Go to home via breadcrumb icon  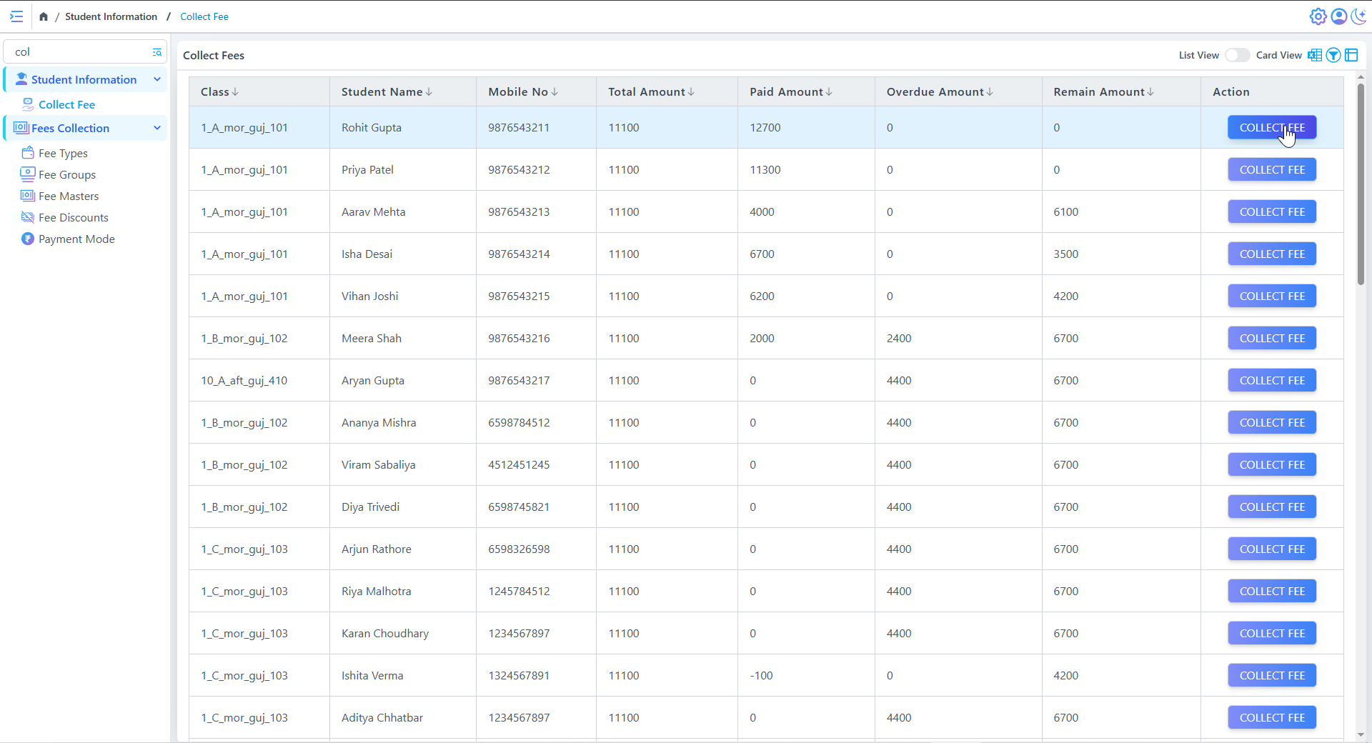click(x=44, y=16)
